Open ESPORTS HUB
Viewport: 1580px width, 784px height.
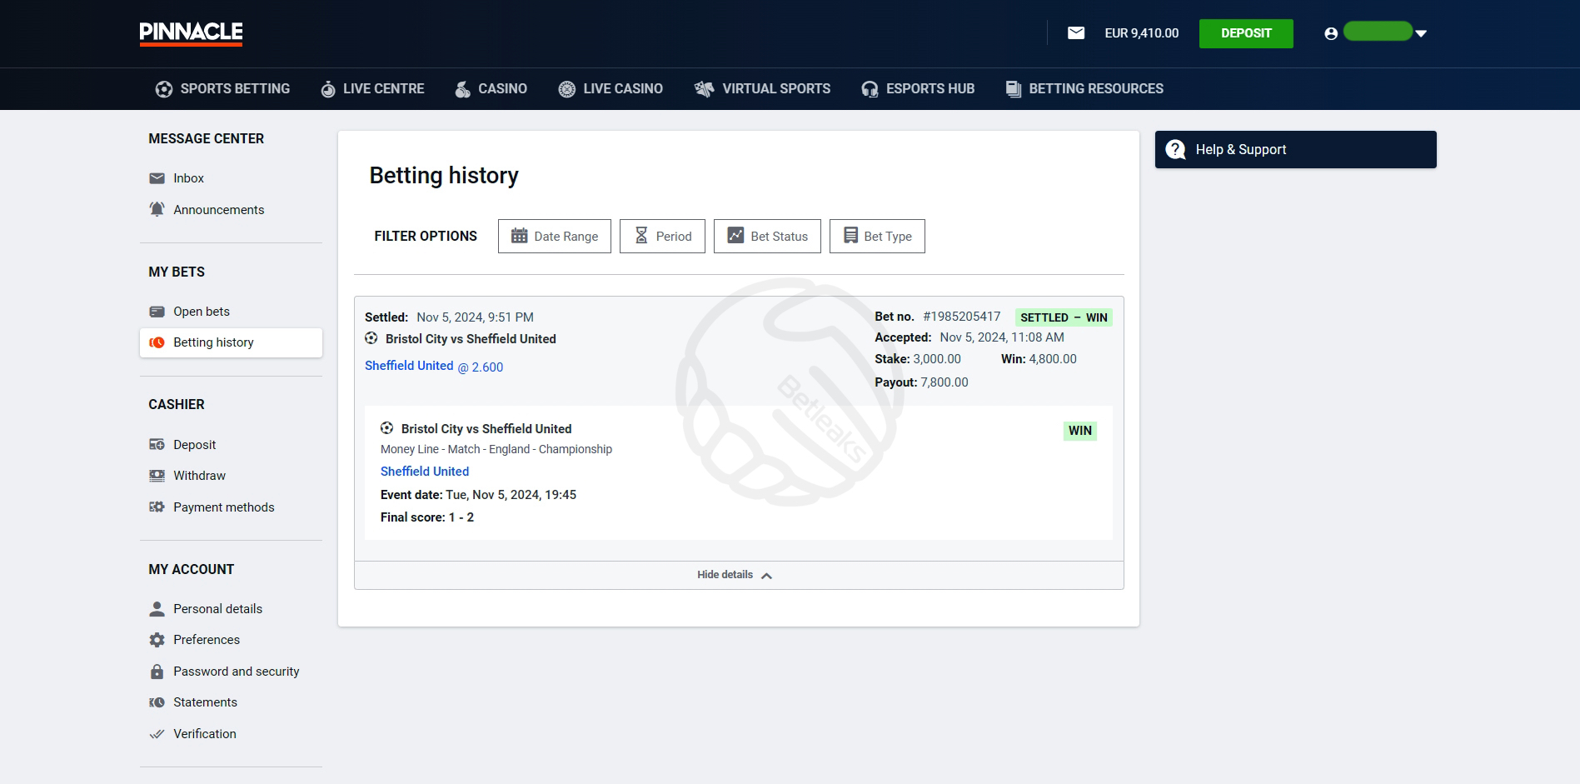coord(930,89)
